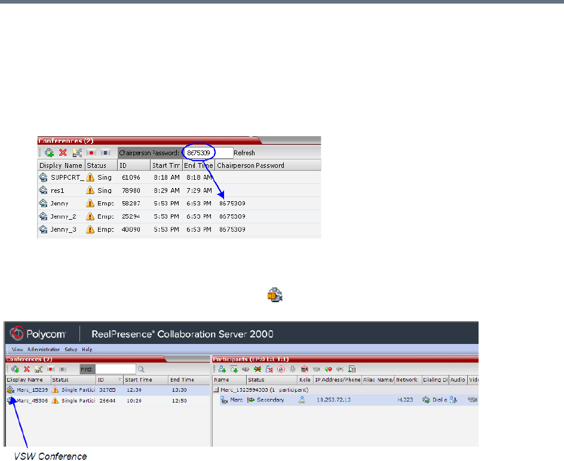This screenshot has height=461, width=564.
Task: Open ID column sort dropdown arrow
Action: (x=120, y=380)
